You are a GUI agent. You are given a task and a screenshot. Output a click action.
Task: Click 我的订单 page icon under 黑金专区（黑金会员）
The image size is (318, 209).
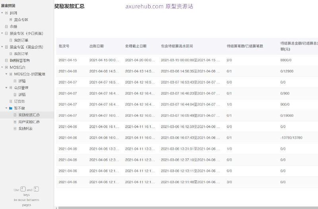tap(11, 54)
